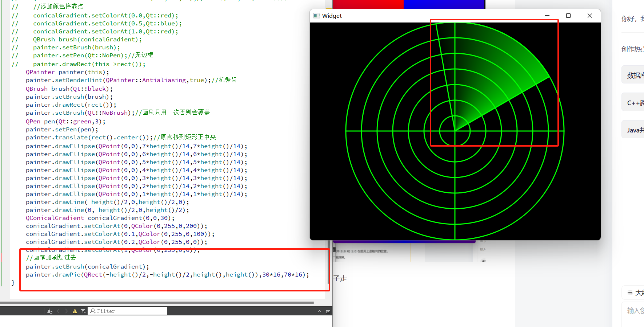Click the line "QBrush brush(Qt::black);"
The height and width of the screenshot is (327, 644).
(x=69, y=89)
